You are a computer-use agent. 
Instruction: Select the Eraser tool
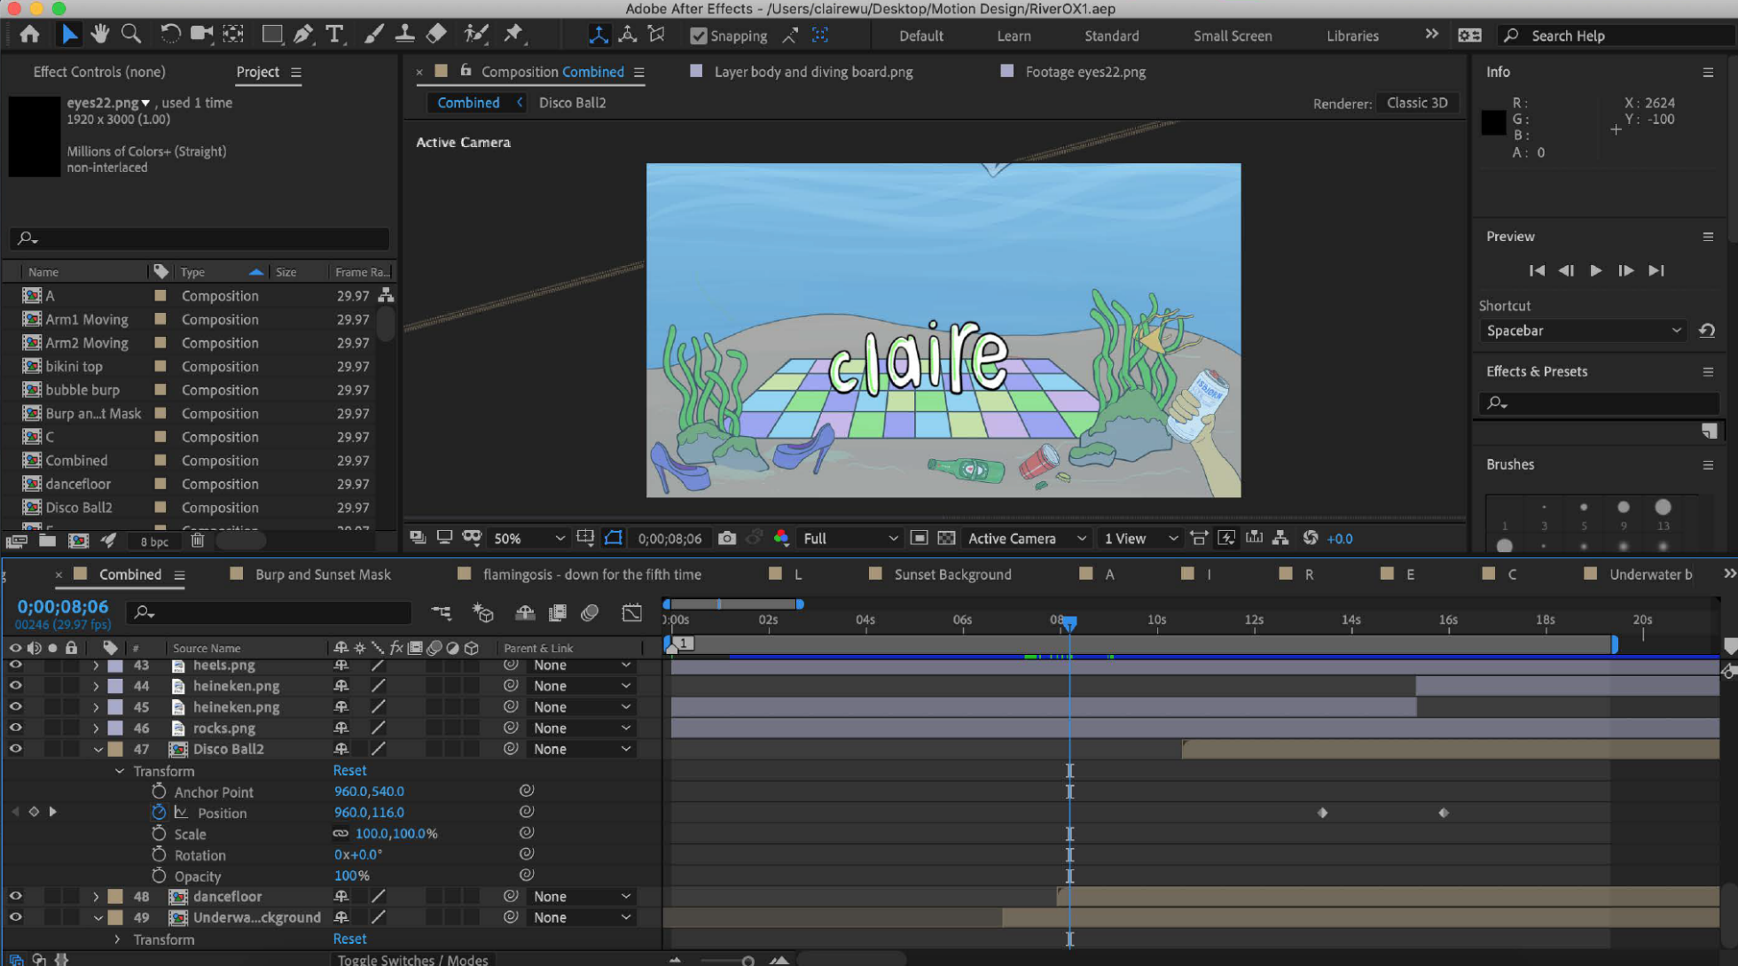[436, 35]
